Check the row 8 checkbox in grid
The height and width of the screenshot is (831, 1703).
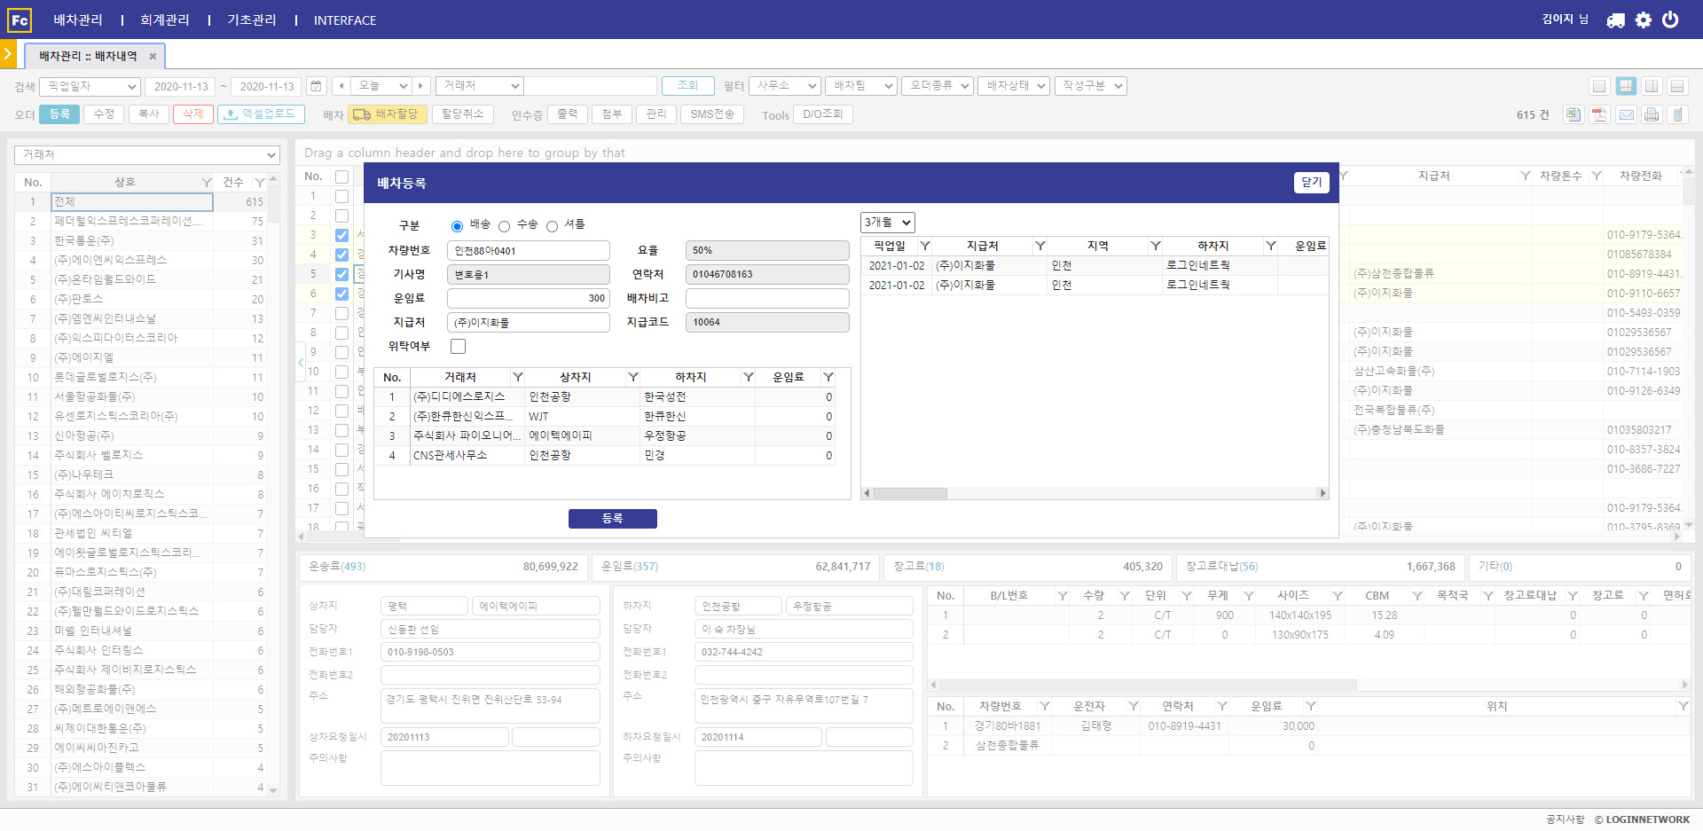tap(341, 333)
